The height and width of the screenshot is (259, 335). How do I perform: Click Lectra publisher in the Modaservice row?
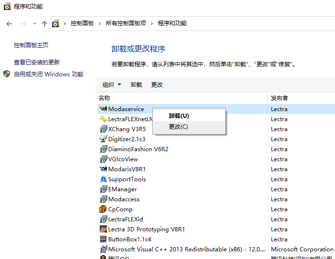279,109
